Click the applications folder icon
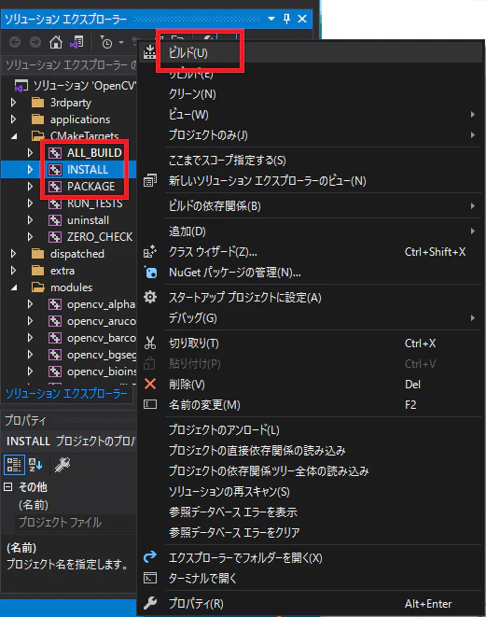This screenshot has height=617, width=486. (x=37, y=119)
